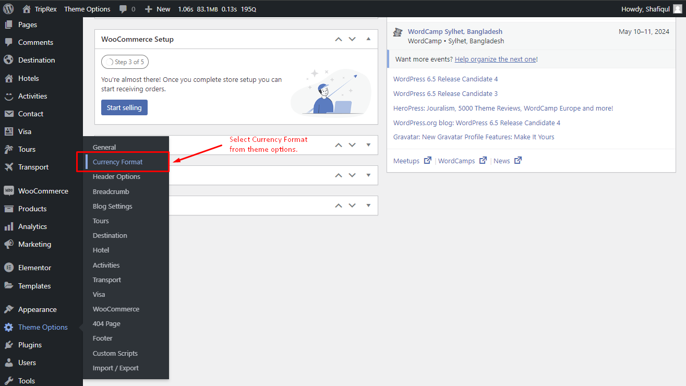Open Theme Options in the top admin bar
The height and width of the screenshot is (386, 686).
87,9
